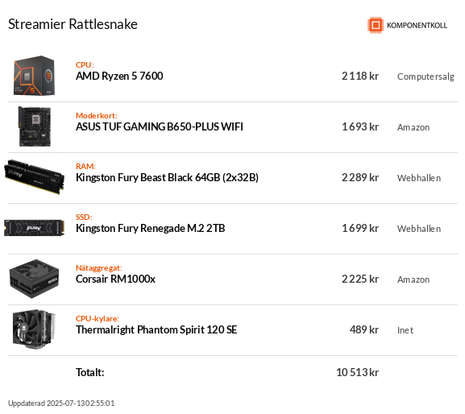This screenshot has width=465, height=414.
Task: Open ASUS TUF GAMING B650-PLUS WIFI link
Action: coord(160,126)
